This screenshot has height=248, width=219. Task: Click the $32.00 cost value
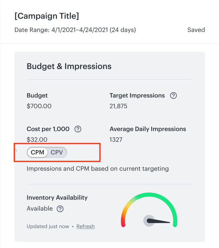pos(37,140)
